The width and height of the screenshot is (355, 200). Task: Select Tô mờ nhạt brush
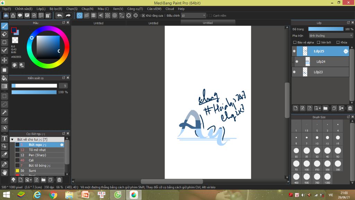coord(40,150)
